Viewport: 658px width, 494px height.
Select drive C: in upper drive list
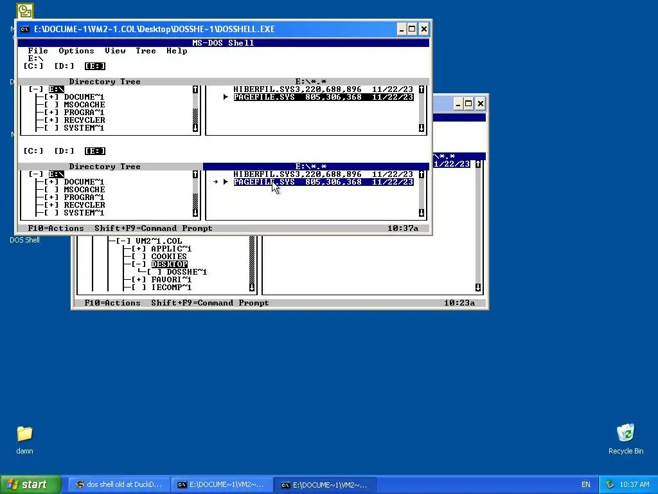click(33, 66)
